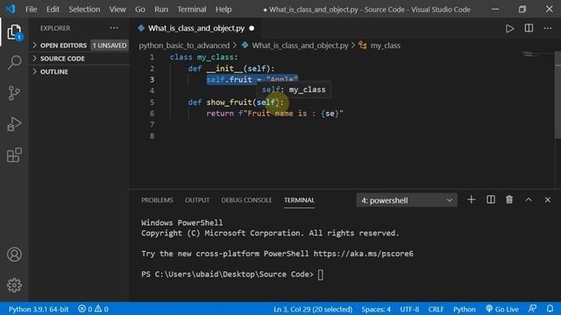Open the View menu
The height and width of the screenshot is (315, 561).
[x=117, y=10]
